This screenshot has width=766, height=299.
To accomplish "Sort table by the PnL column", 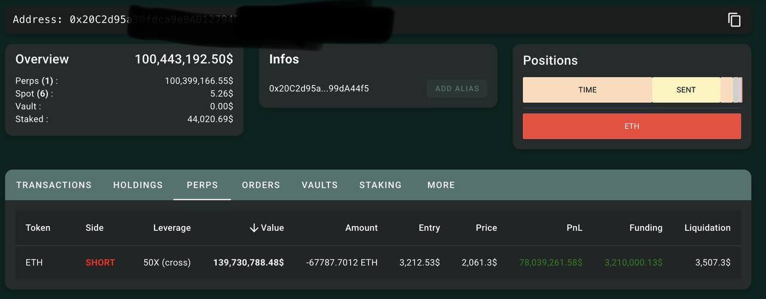I will (x=574, y=228).
